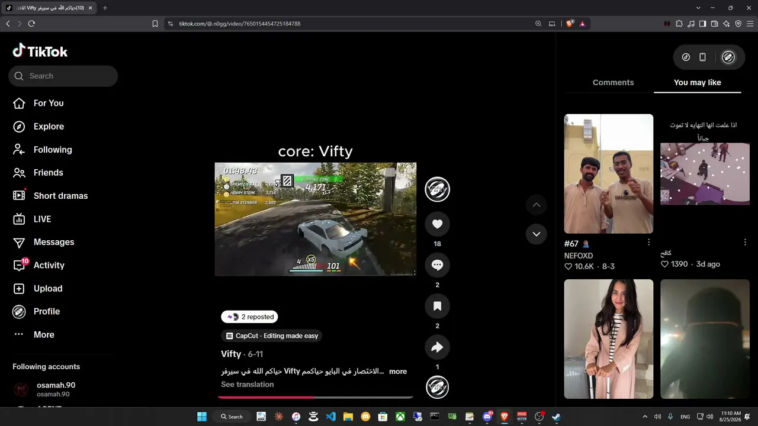Reload the page
The height and width of the screenshot is (426, 758).
(31, 24)
